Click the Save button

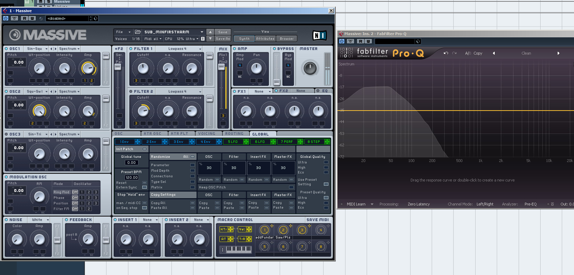pos(223,32)
